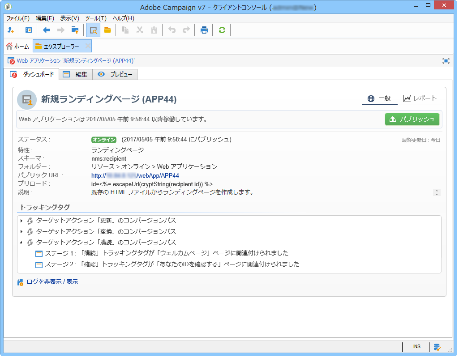Switch to the ホーム tab
Viewport: 459px width, 358px height.
(17, 46)
